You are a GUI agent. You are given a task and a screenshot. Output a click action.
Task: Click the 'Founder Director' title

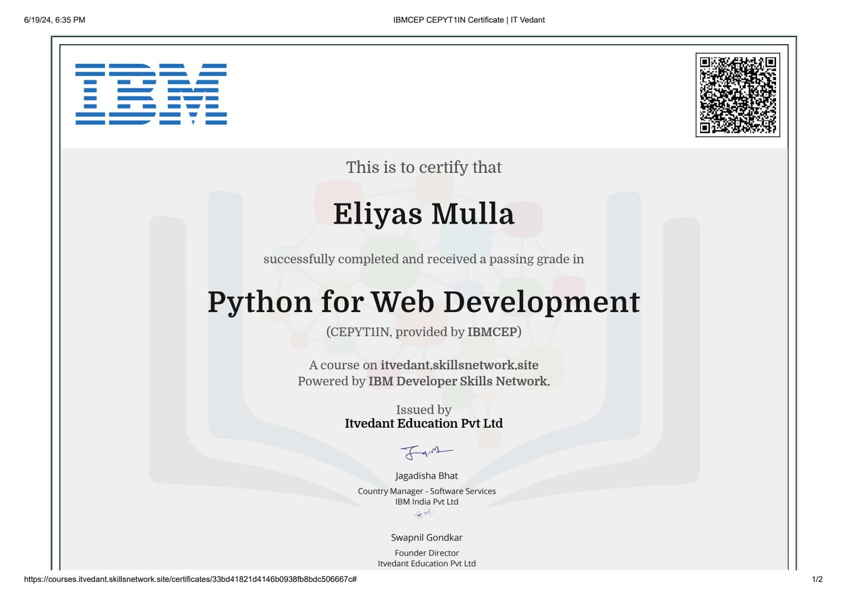tap(427, 553)
